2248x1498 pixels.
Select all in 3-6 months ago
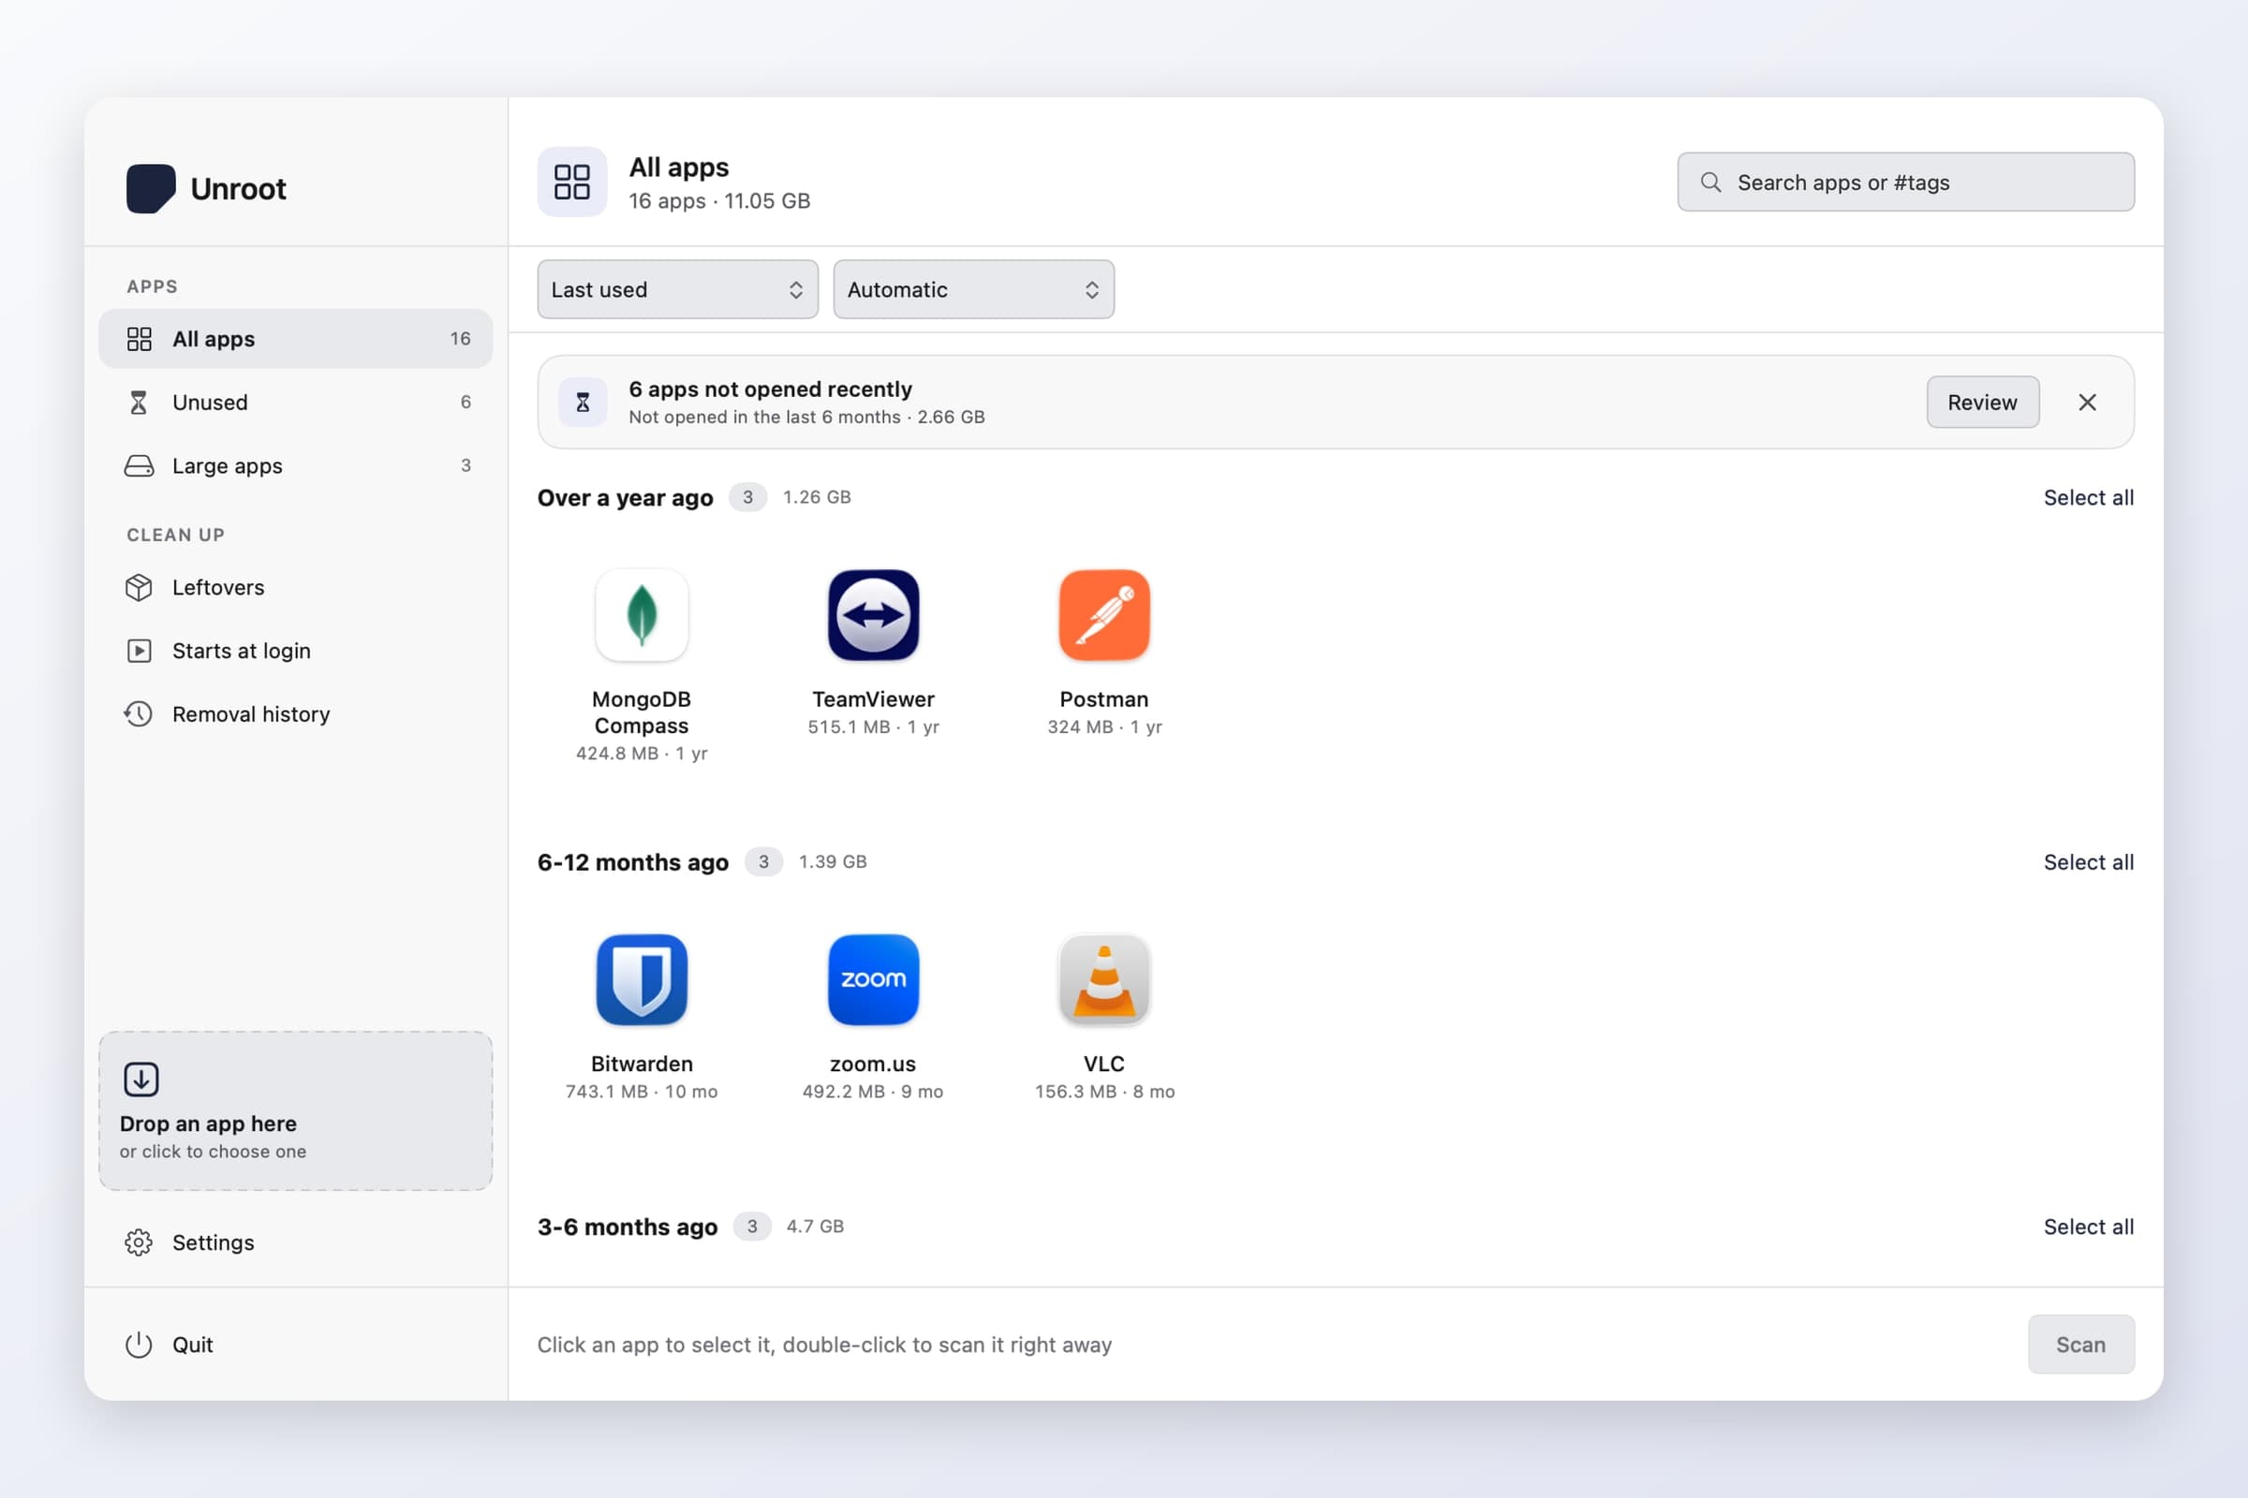coord(2089,1226)
